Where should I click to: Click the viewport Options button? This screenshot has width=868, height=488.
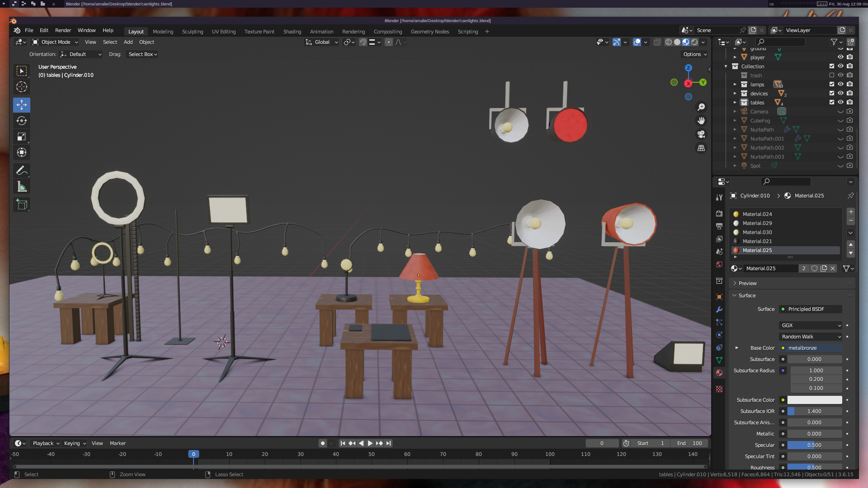click(695, 54)
